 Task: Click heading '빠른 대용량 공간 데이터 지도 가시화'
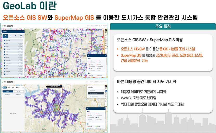click(x=147, y=81)
